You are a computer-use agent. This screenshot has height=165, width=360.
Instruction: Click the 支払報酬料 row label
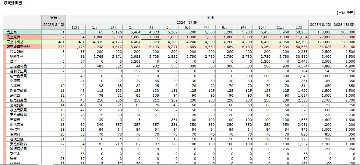[24, 144]
